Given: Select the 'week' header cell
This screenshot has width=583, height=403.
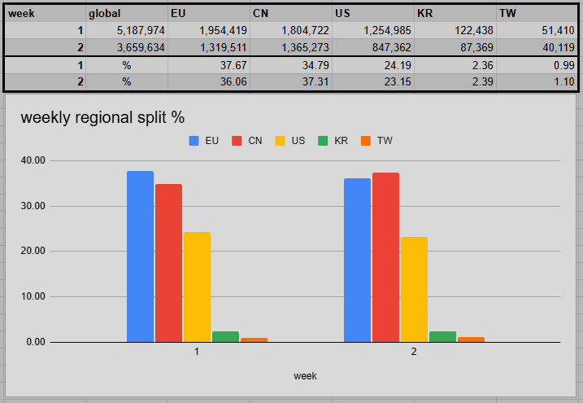Looking at the screenshot, I should click(x=45, y=13).
